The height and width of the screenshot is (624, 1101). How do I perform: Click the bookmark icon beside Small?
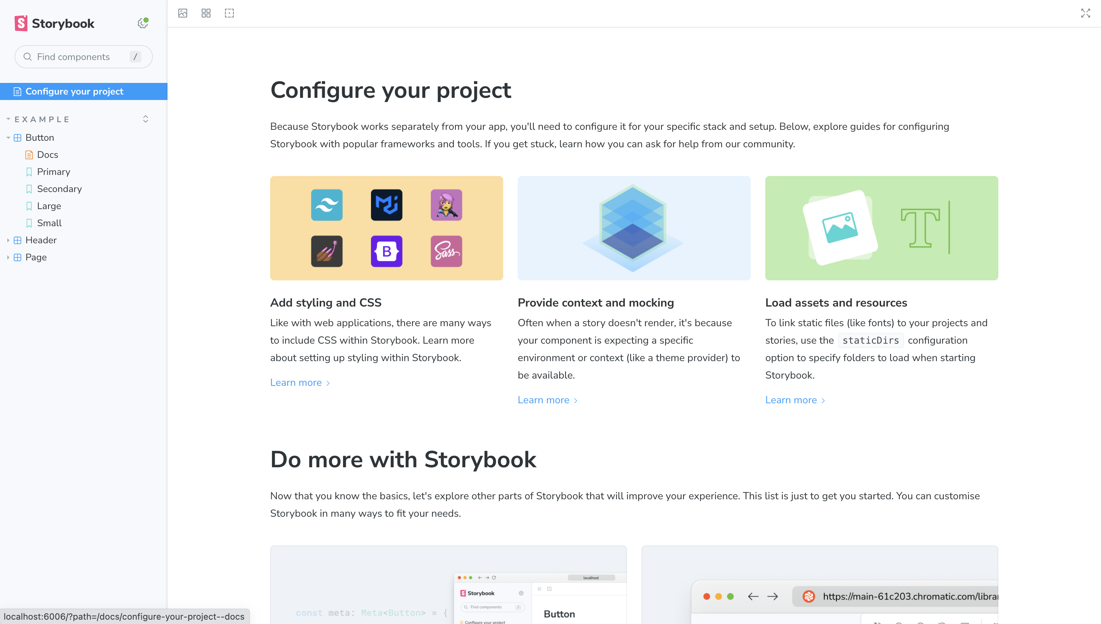[x=29, y=223]
